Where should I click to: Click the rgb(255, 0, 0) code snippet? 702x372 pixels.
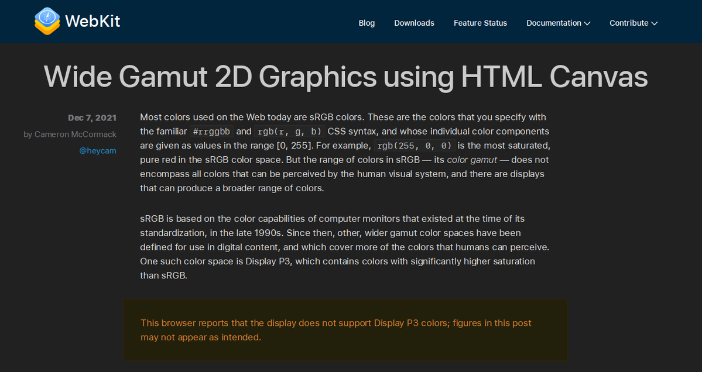coord(415,146)
